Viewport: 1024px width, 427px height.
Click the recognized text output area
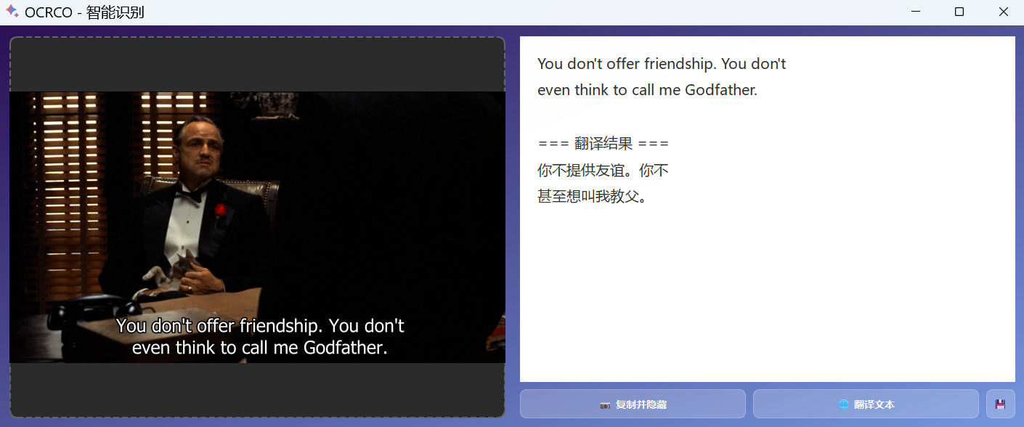(768, 209)
